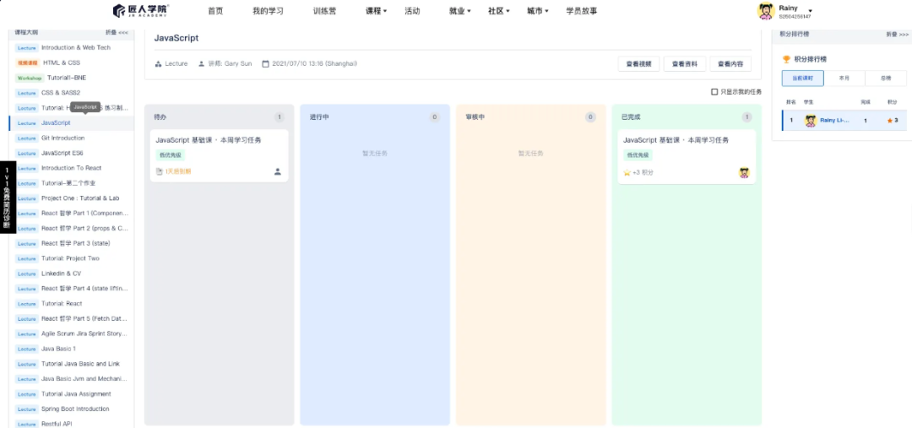Click the Rainy Li avatar in leaderboard row
The width and height of the screenshot is (912, 428).
811,121
